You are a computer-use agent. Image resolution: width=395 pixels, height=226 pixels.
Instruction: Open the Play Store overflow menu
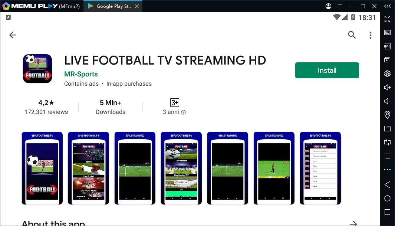click(370, 35)
